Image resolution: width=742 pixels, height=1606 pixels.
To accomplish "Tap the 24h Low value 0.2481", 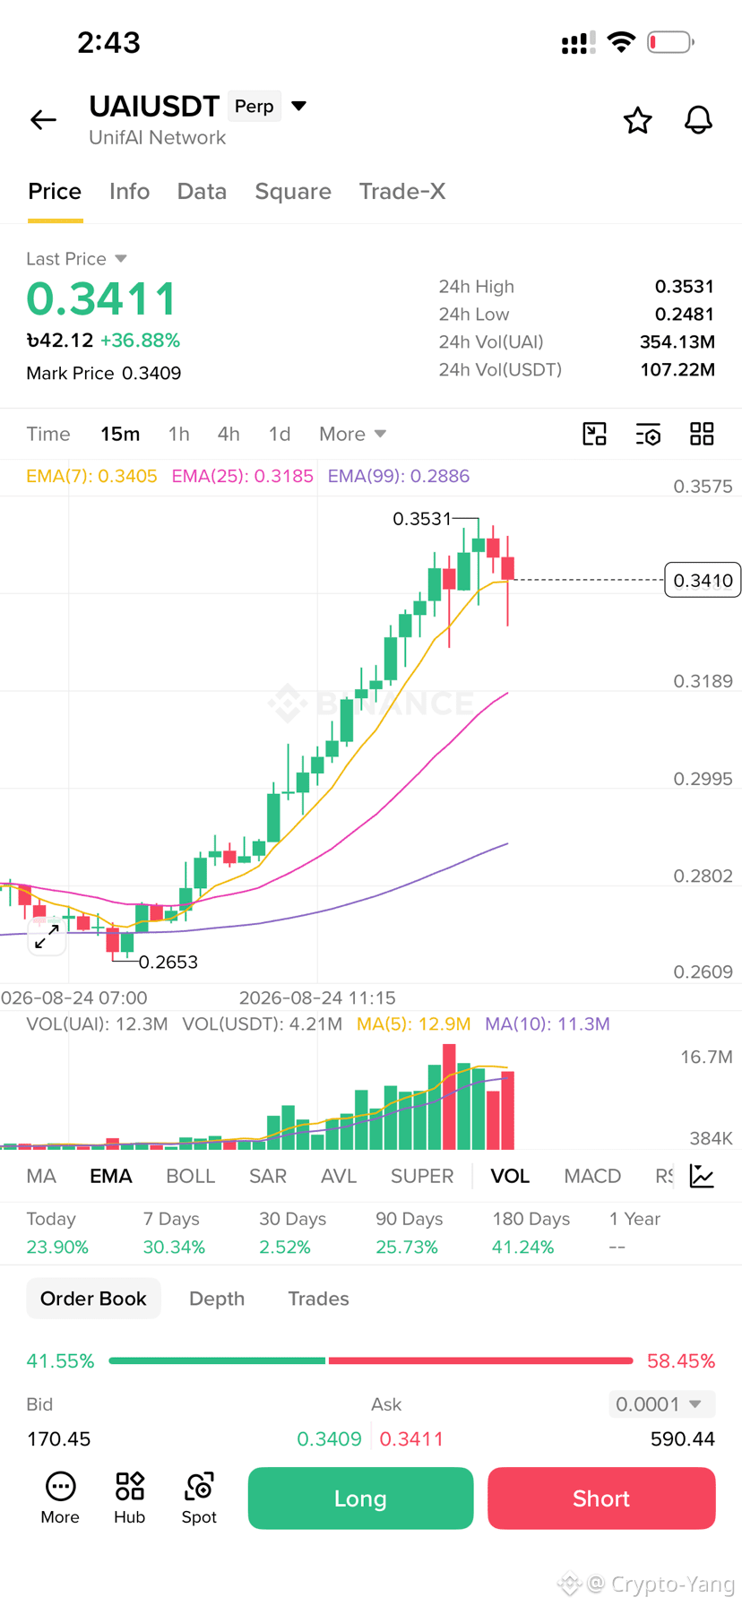I will point(685,315).
